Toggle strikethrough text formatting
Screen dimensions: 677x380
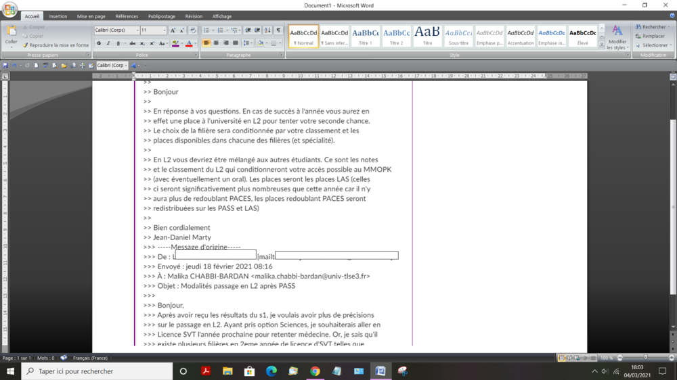point(133,43)
